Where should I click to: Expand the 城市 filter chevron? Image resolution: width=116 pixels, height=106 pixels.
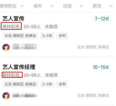coord(52,6)
